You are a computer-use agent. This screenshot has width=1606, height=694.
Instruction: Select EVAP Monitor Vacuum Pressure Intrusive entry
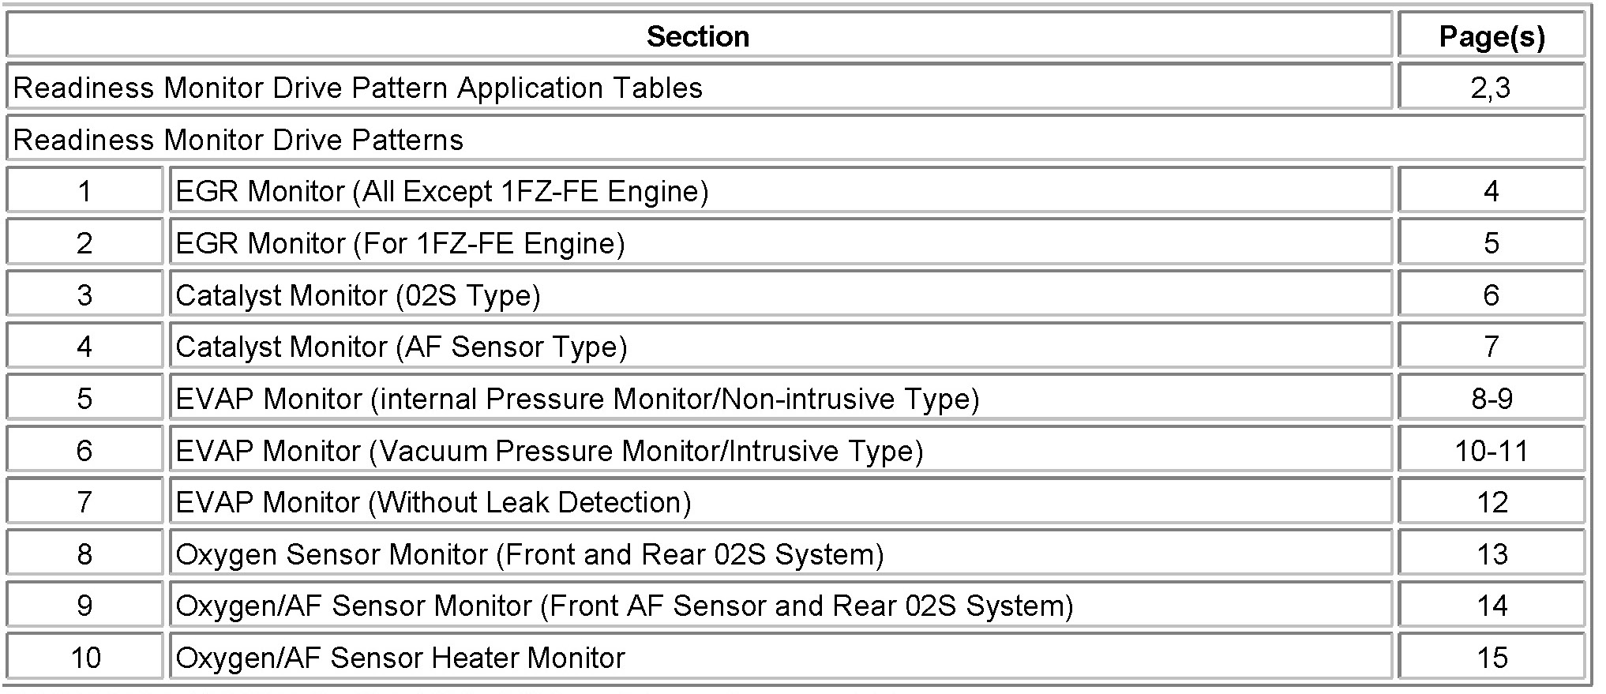(549, 451)
